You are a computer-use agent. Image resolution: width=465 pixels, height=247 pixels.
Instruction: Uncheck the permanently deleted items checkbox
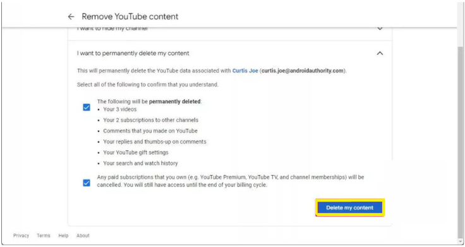tap(87, 107)
